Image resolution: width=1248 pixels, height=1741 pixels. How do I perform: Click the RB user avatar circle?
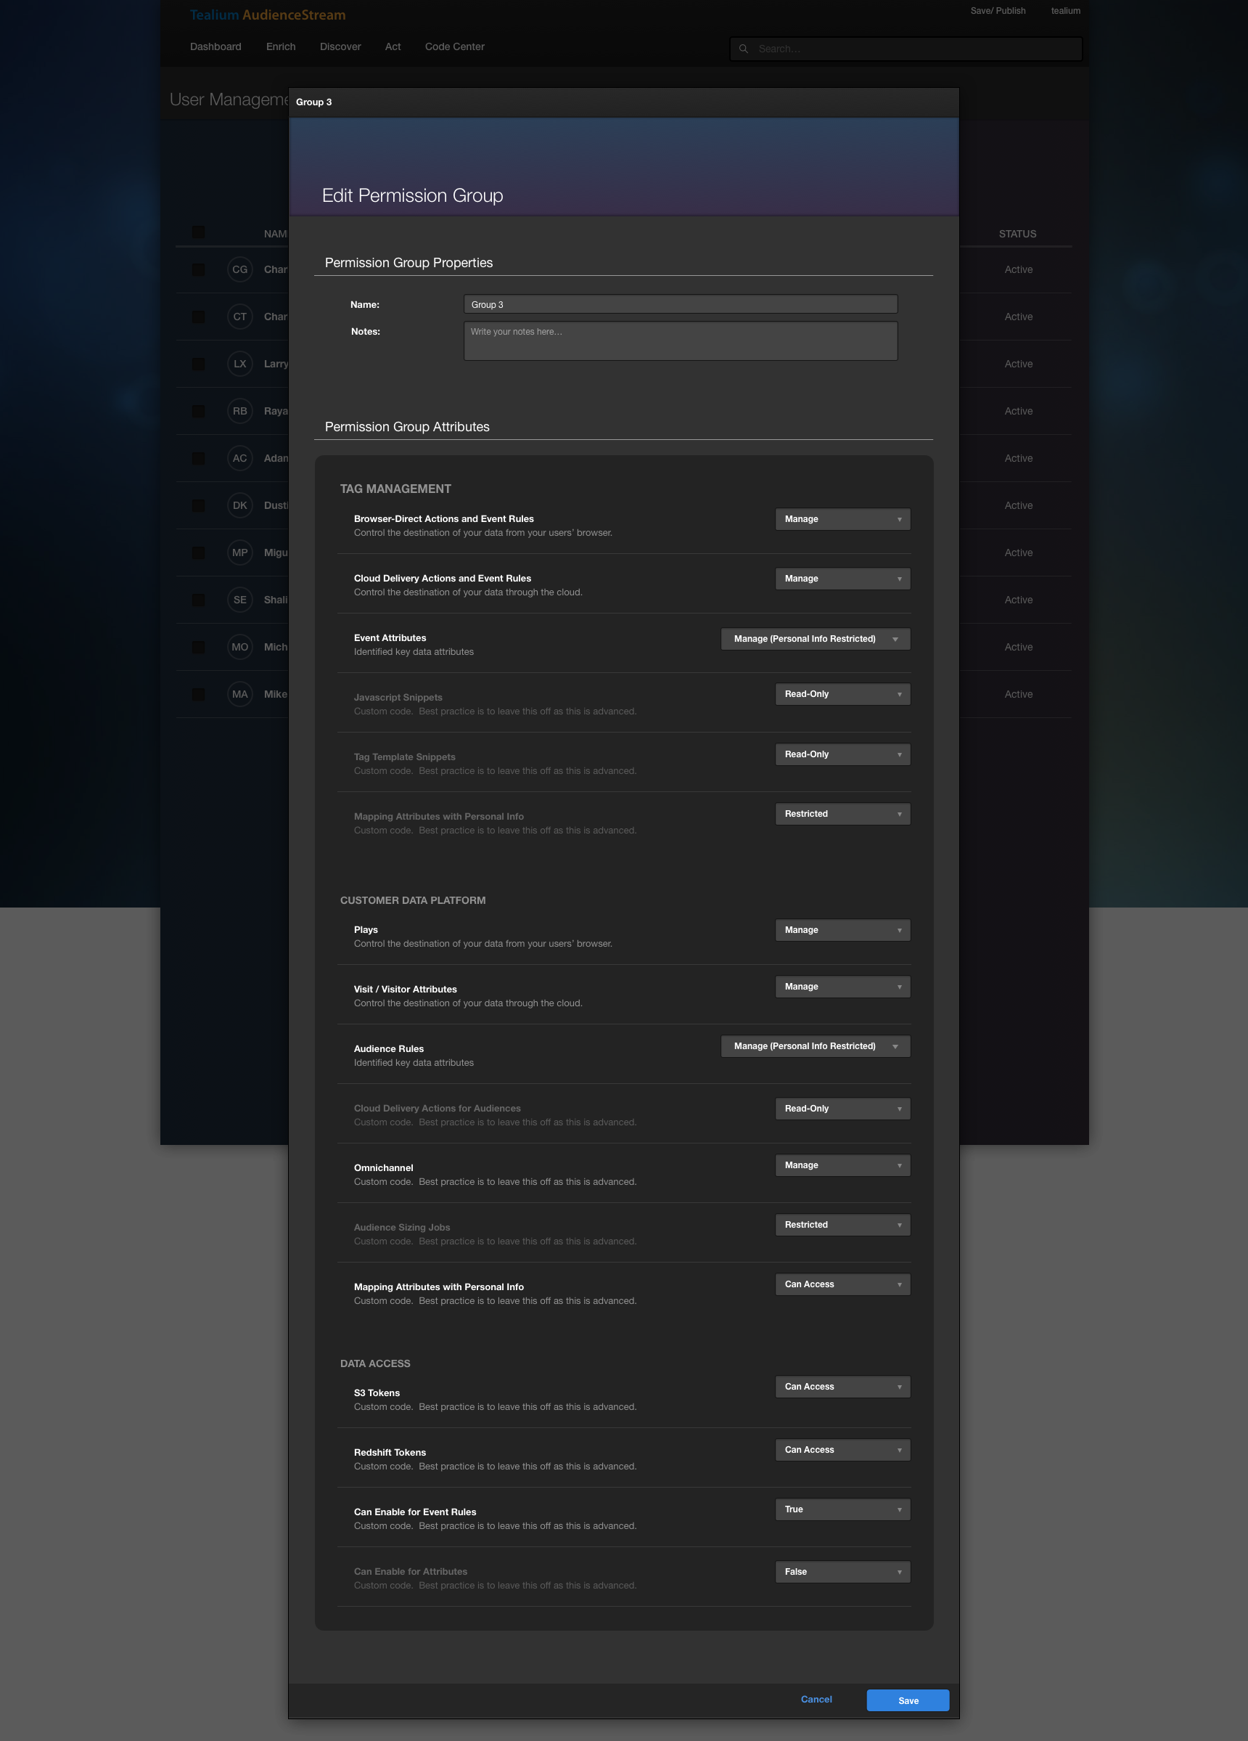(x=240, y=411)
